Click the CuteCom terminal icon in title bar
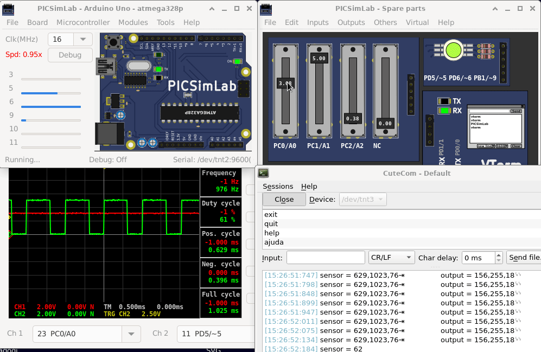The width and height of the screenshot is (541, 352). coord(263,172)
